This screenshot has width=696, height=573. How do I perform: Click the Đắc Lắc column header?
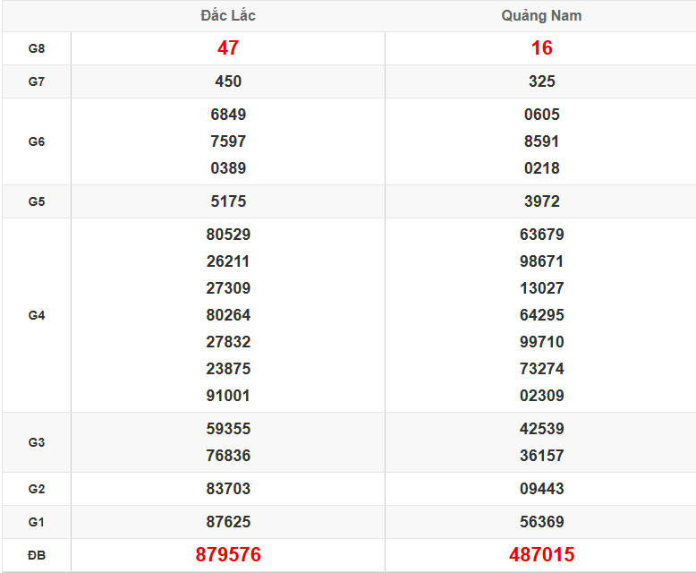click(228, 16)
